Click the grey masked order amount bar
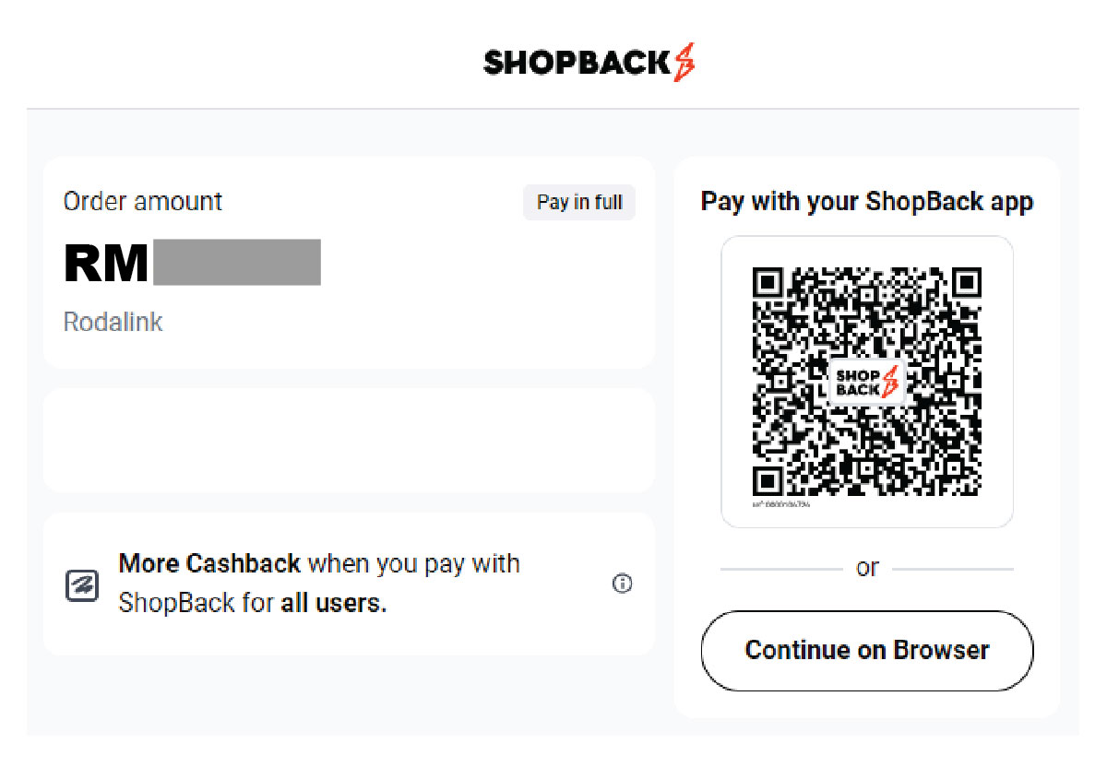The image size is (1107, 767). [x=235, y=263]
